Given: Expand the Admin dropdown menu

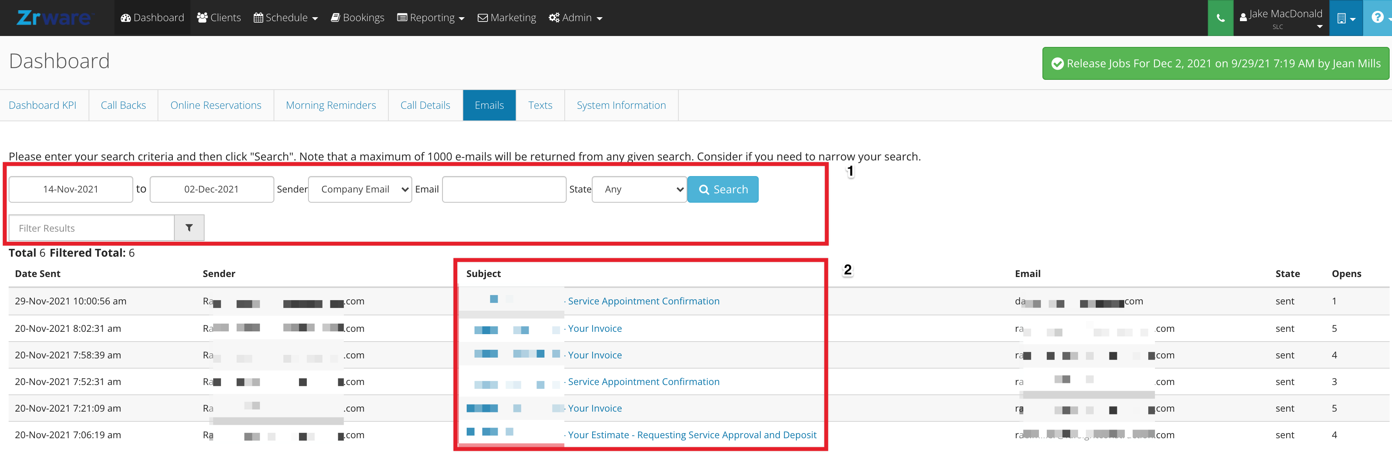Looking at the screenshot, I should tap(576, 18).
